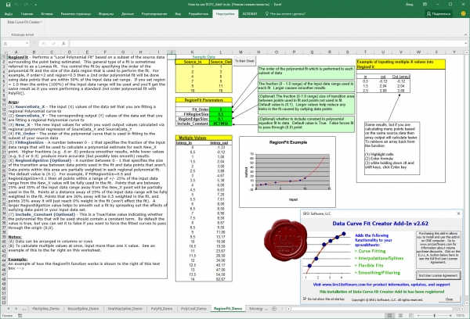Click the Share (Поделиться) button
The height and width of the screenshot is (319, 470).
439,14
